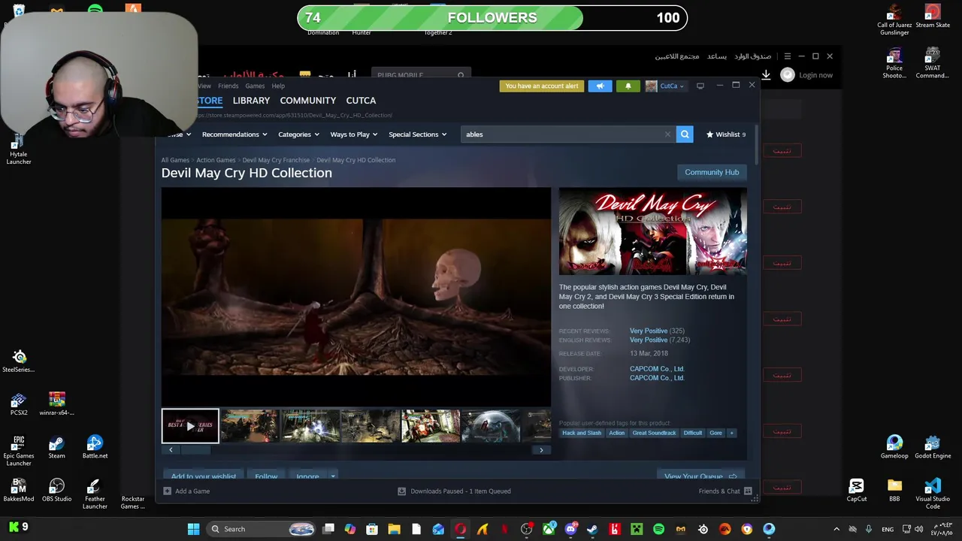Switch to Big Picture mode icon
Screen dimensions: 962x541
[x=700, y=86]
